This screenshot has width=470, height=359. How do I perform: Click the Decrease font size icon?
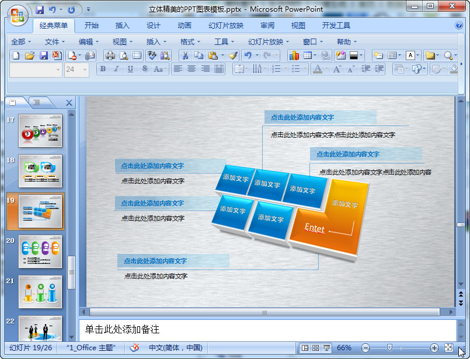(351, 69)
